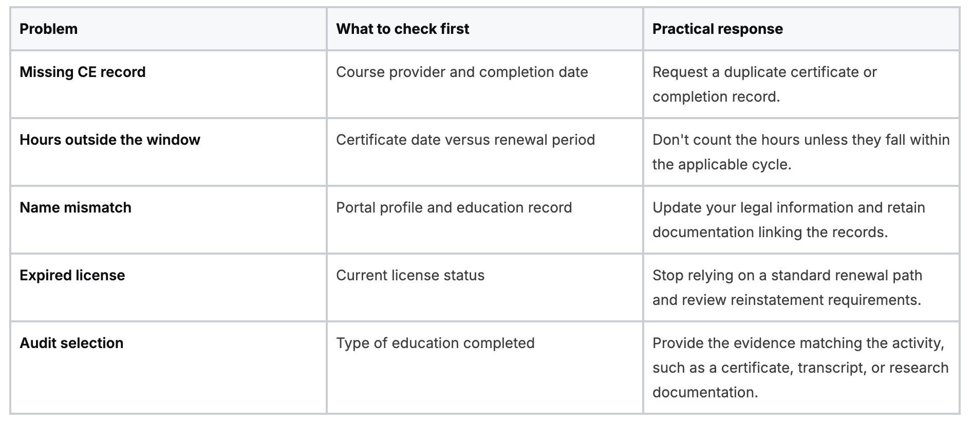The height and width of the screenshot is (423, 972).
Task: Click 'Type of education completed' cell
Action: [x=435, y=343]
